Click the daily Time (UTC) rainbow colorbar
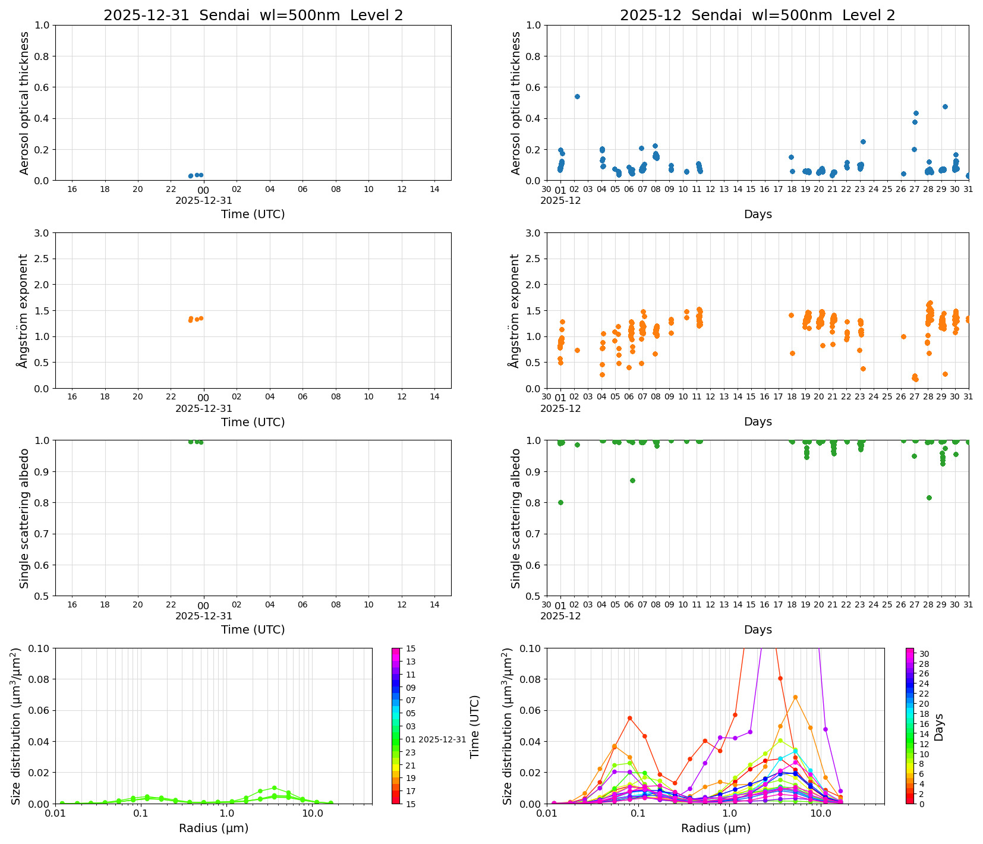 [x=396, y=725]
